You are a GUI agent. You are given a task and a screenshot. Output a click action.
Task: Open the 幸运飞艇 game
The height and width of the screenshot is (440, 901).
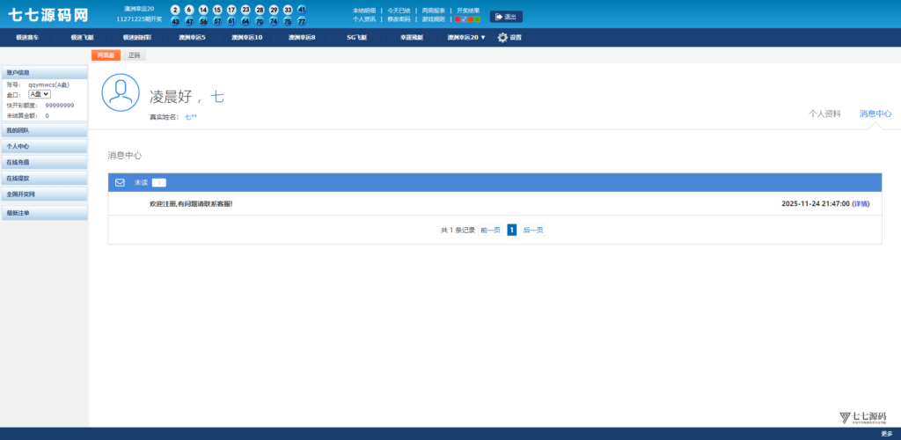coord(412,37)
